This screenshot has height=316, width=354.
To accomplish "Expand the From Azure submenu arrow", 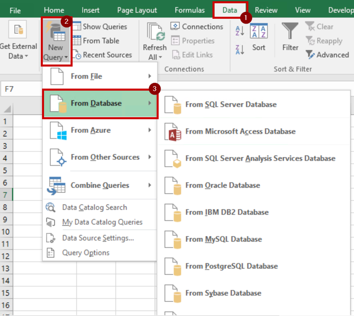I will point(150,130).
